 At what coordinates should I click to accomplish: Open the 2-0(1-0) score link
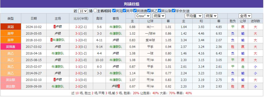click(81, 73)
